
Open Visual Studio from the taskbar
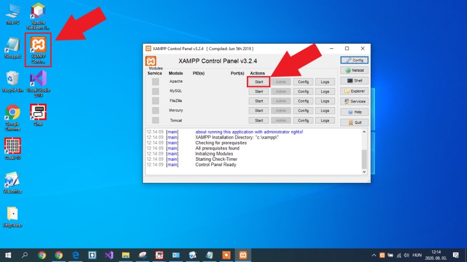point(109,255)
